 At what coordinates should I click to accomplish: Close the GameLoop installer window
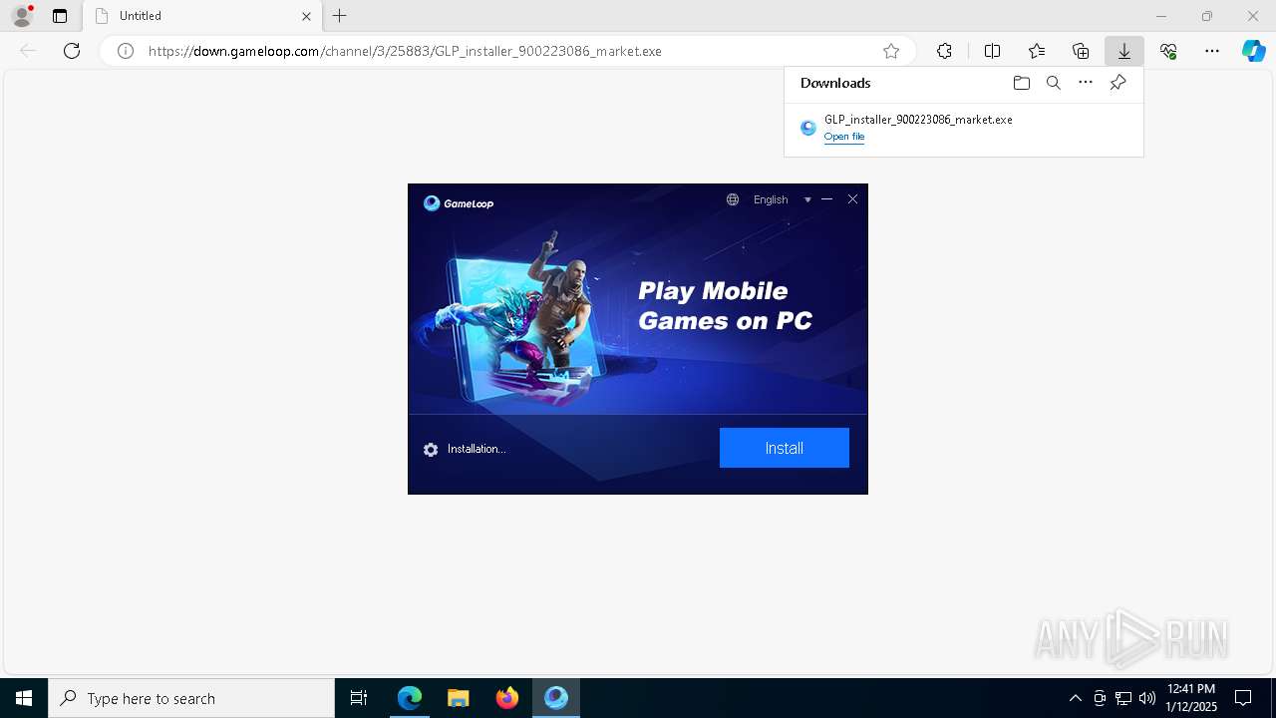pyautogui.click(x=852, y=199)
